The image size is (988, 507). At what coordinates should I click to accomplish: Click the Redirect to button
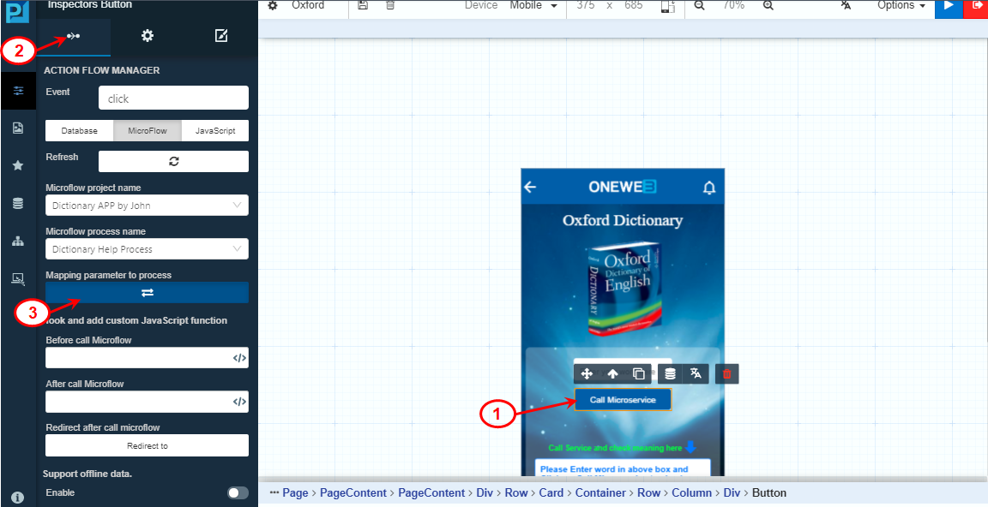click(x=147, y=445)
